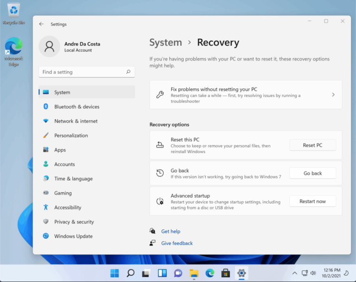The image size is (356, 282).
Task: Select the Accounts person icon
Action: click(45, 164)
